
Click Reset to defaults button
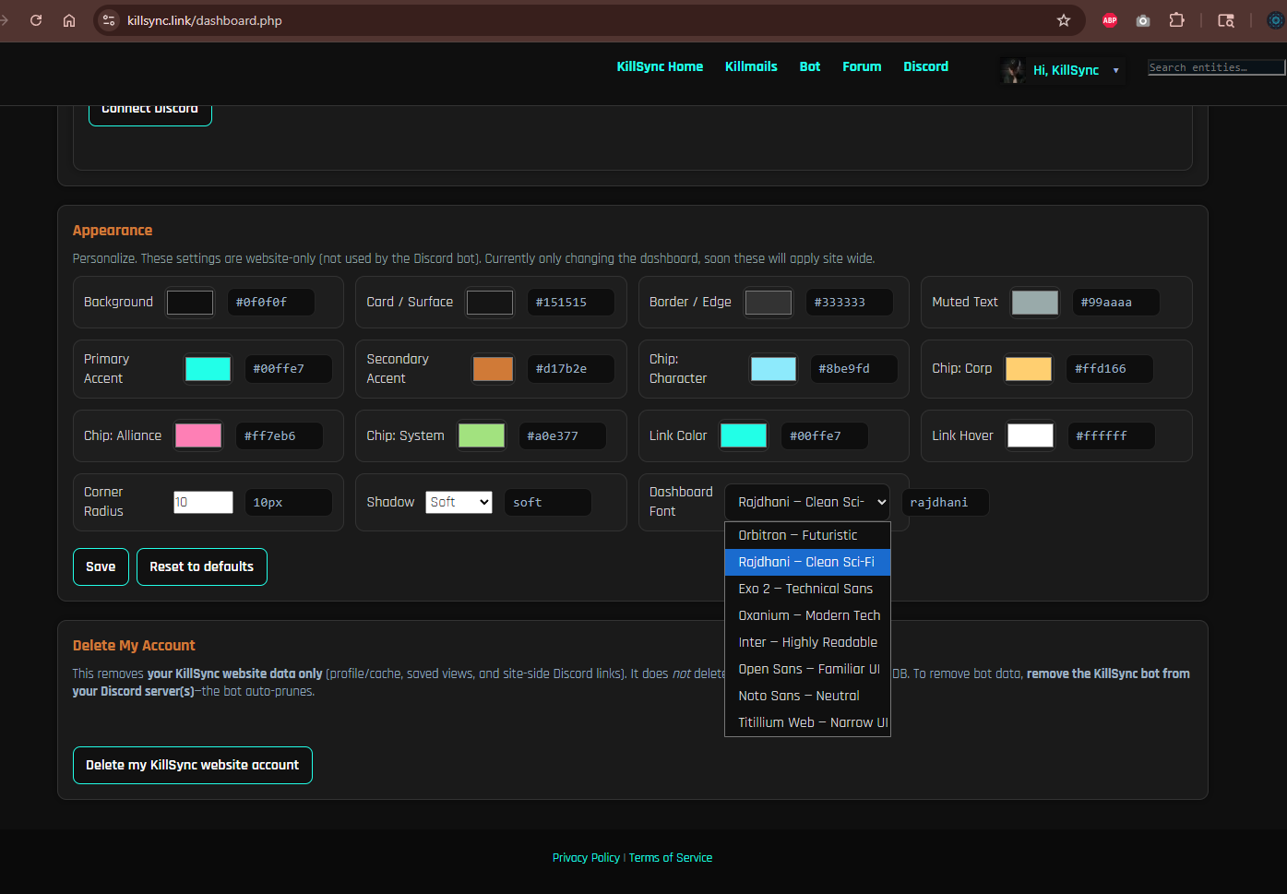point(201,566)
